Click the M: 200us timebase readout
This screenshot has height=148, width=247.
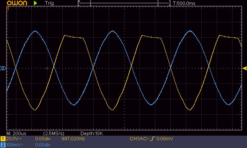point(16,134)
